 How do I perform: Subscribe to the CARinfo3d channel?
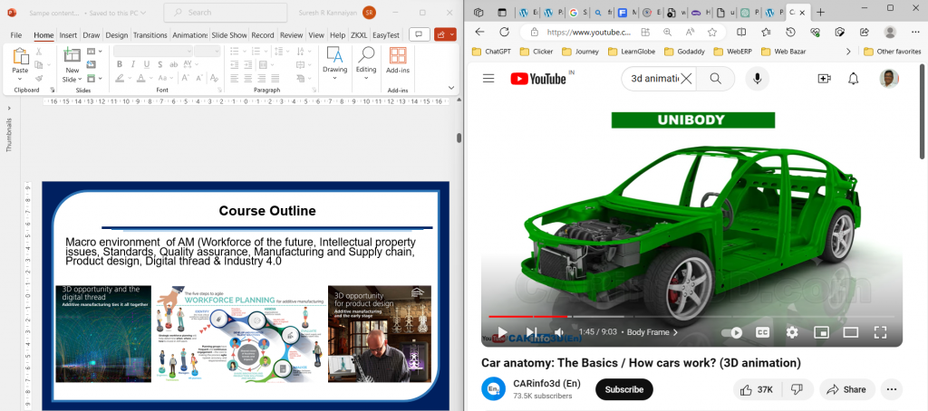click(623, 389)
